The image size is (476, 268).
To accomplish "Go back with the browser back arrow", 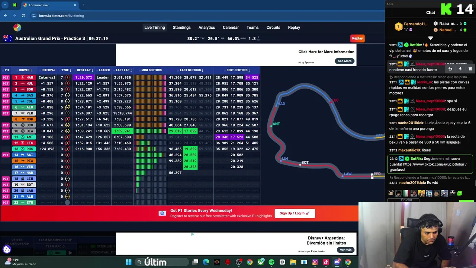I will pos(5,16).
